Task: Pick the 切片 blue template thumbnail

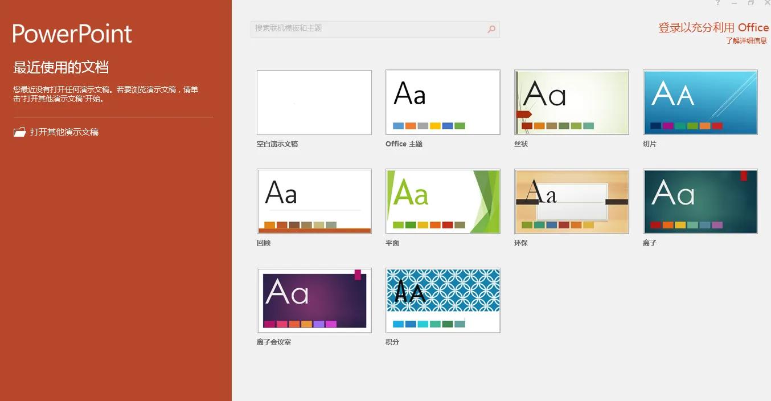Action: pyautogui.click(x=700, y=103)
